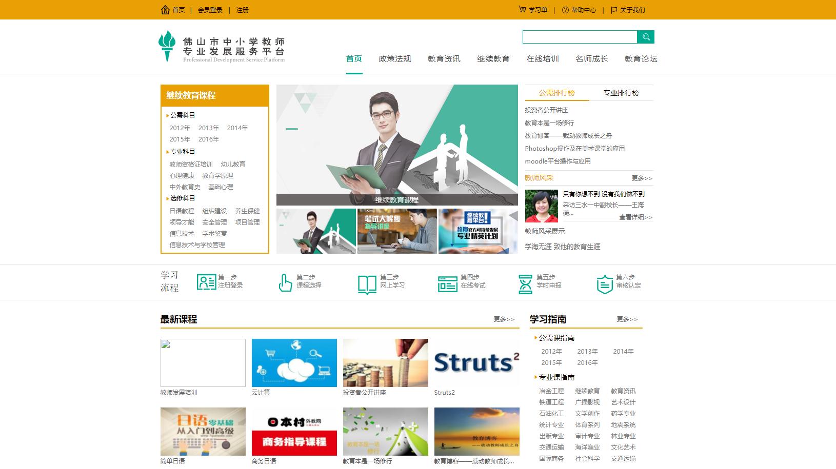
Task: Open 2014年 under 公需课指南
Action: 623,352
